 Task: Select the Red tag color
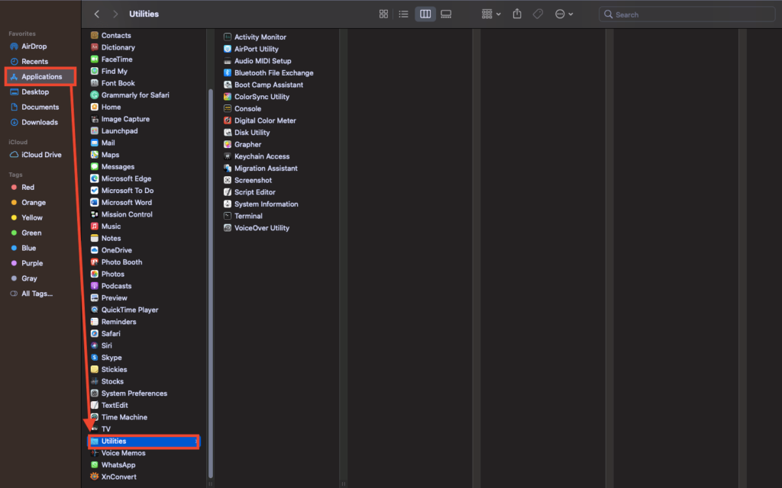pos(27,187)
